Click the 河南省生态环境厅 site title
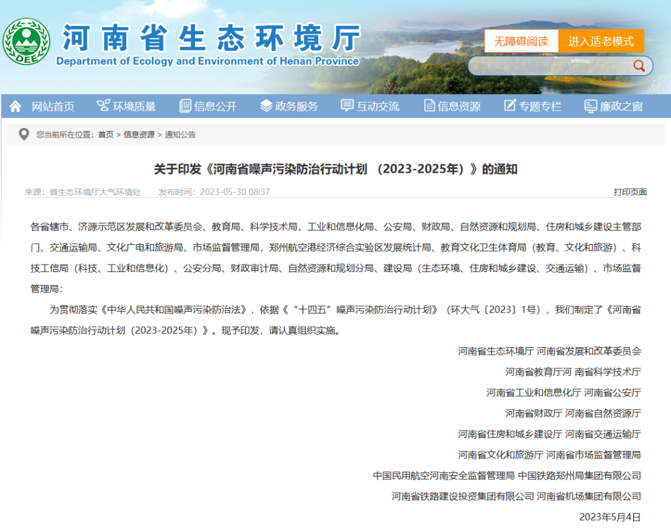 (x=211, y=38)
